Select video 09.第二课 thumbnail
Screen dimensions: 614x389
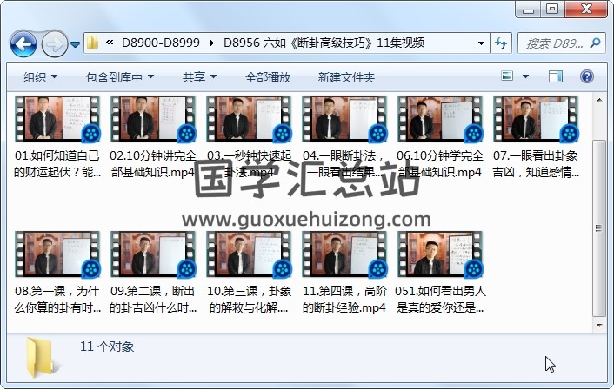(153, 254)
